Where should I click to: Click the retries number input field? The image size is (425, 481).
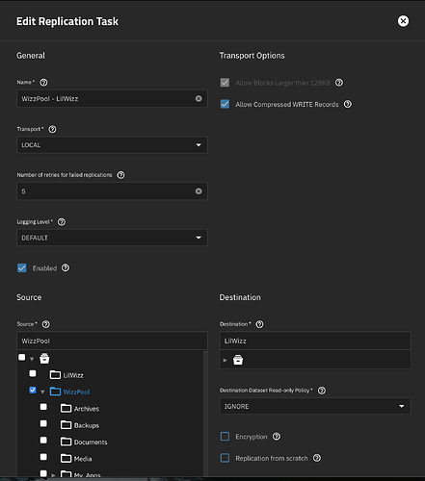(112, 191)
